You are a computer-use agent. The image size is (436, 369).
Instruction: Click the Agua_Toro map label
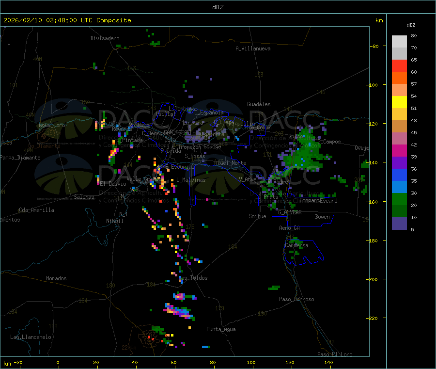coord(52,125)
